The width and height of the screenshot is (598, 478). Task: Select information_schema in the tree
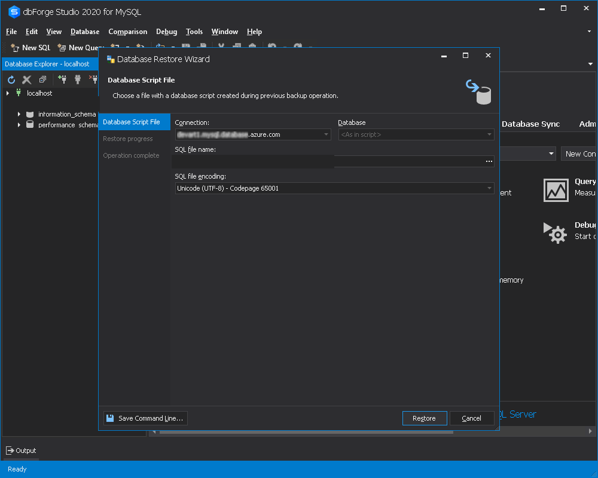click(x=67, y=114)
